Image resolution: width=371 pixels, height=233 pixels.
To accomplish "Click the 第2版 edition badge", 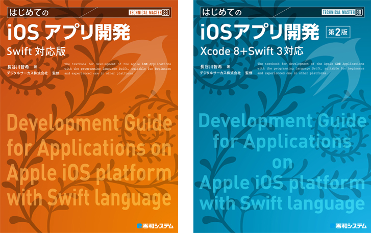I will pyautogui.click(x=338, y=32).
